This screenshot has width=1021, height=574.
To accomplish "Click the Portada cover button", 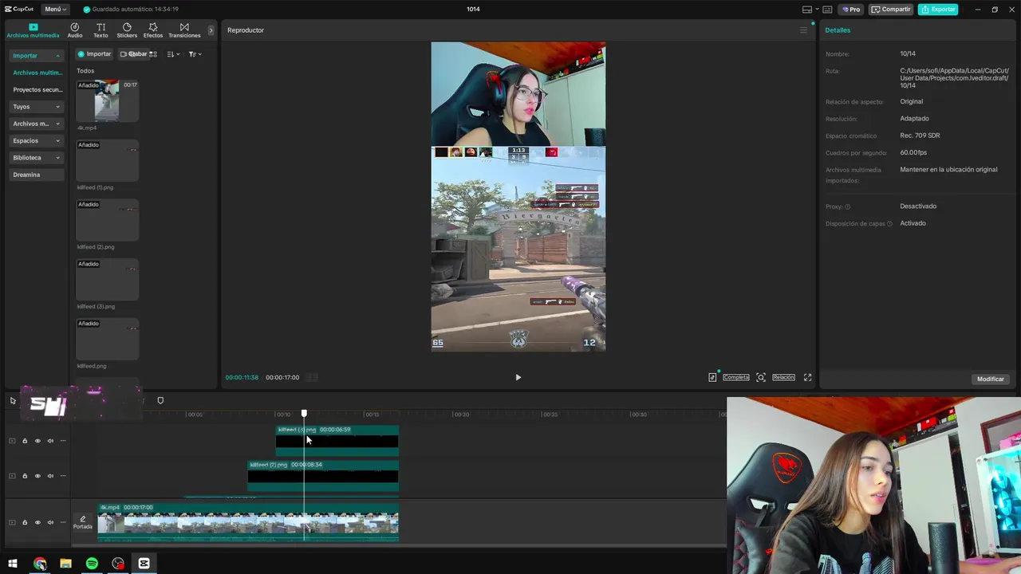I will tap(83, 522).
